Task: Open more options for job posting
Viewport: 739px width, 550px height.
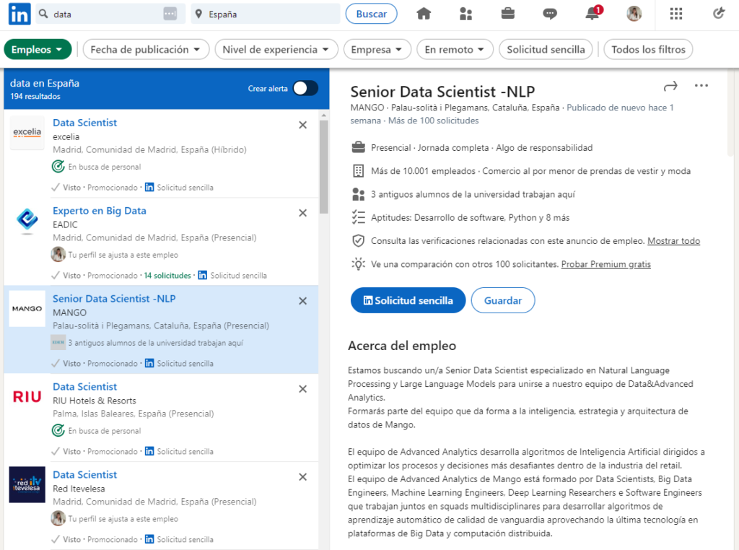Action: 701,86
